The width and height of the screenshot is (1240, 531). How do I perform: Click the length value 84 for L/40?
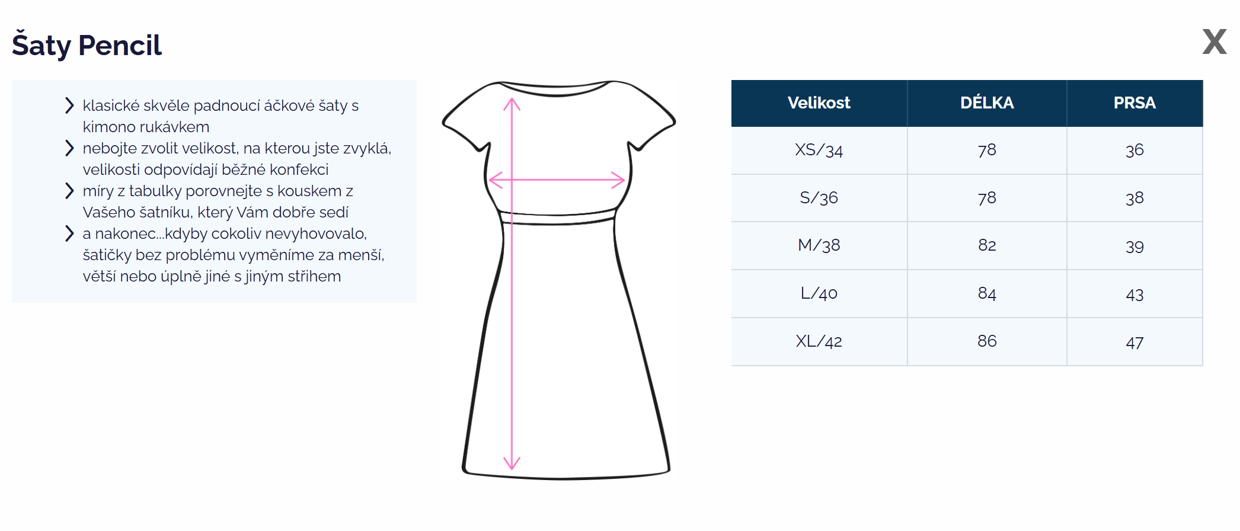(x=987, y=293)
